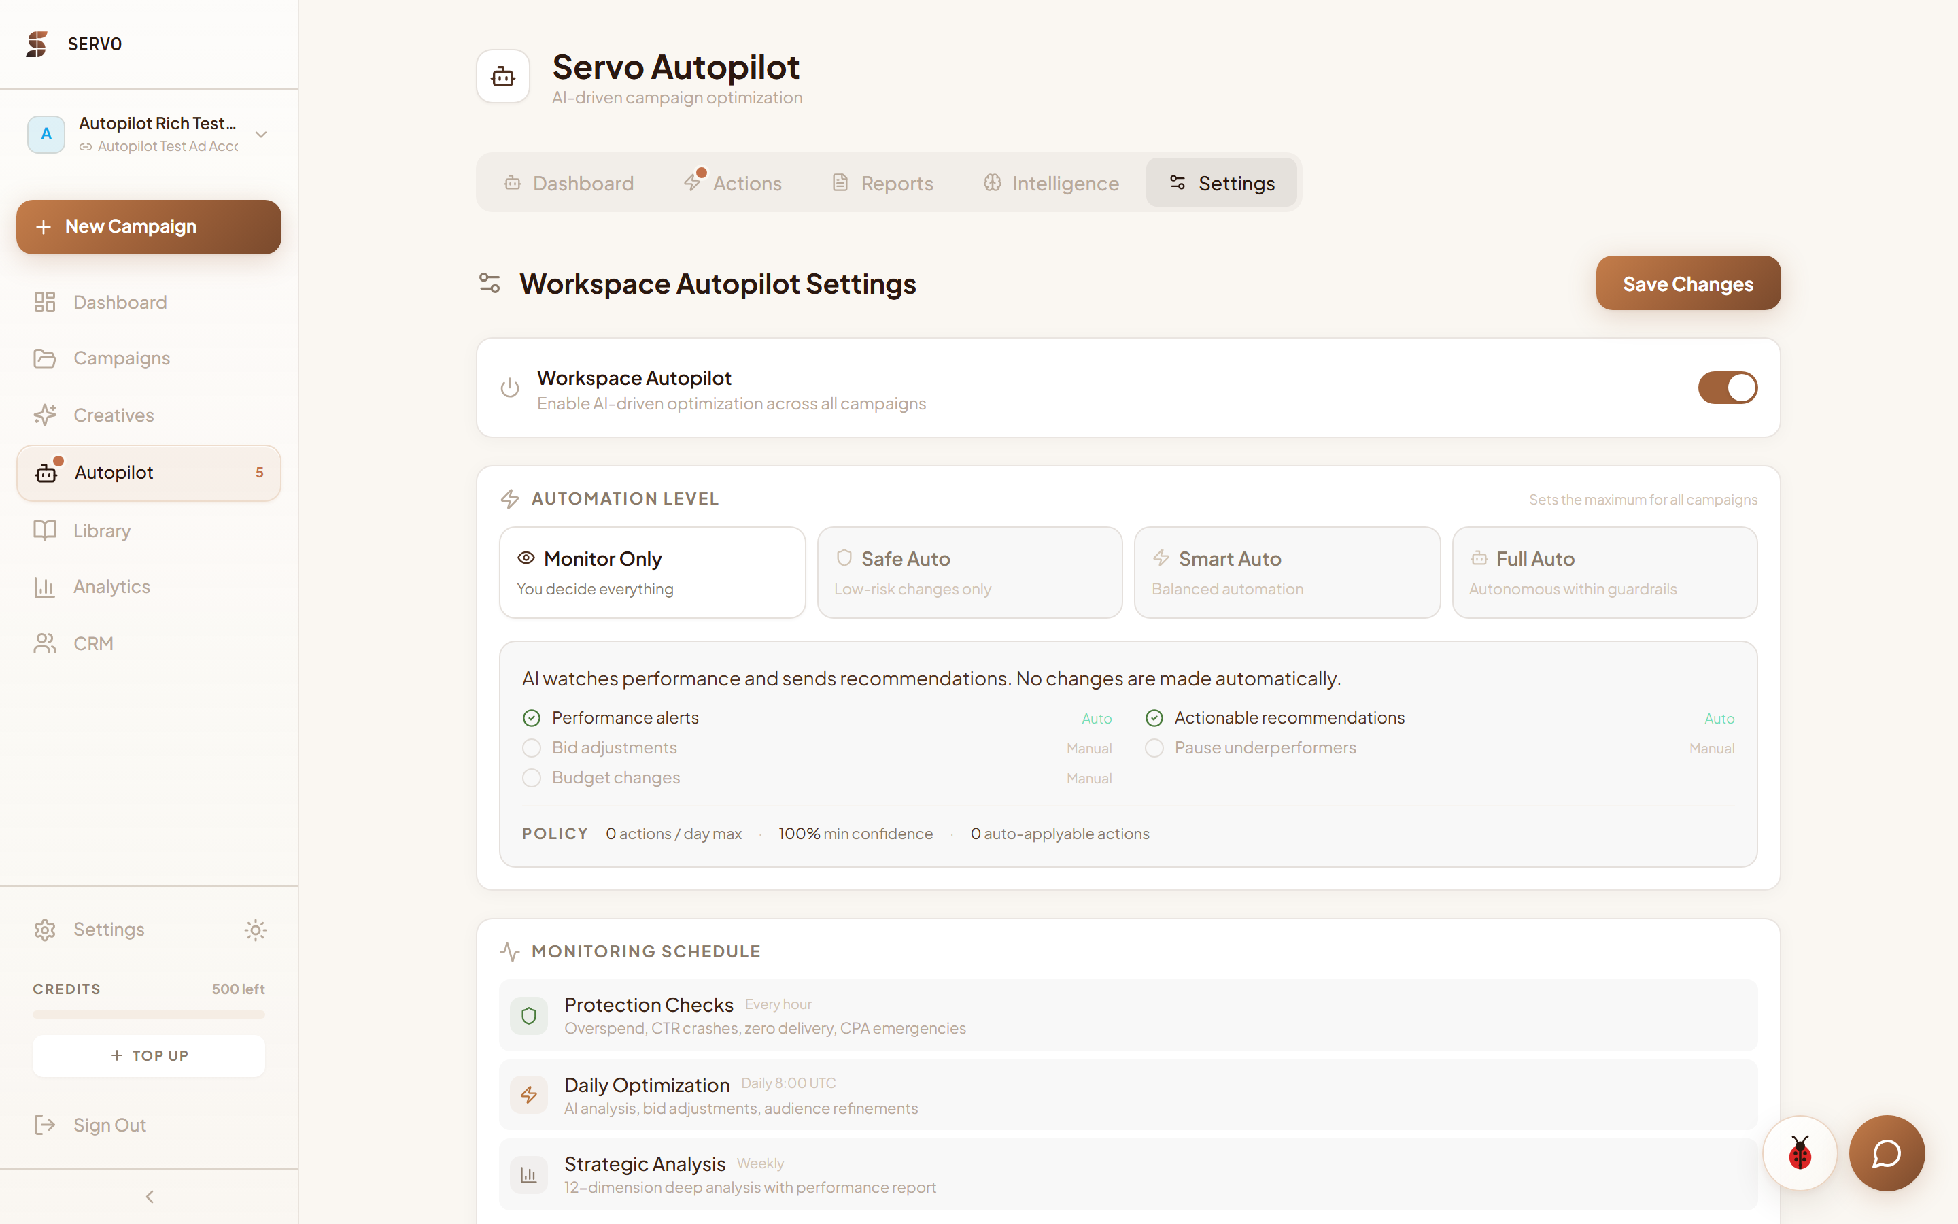Choose the Full Auto automation level

pos(1604,573)
